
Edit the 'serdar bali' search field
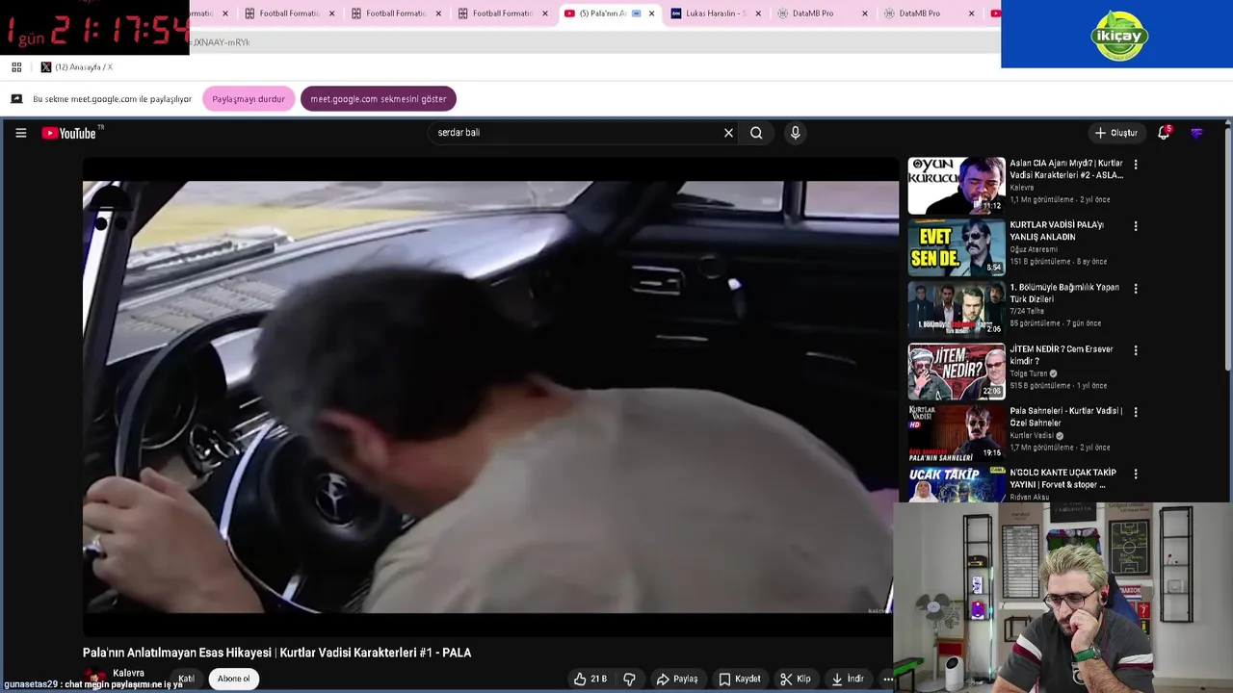pos(576,133)
